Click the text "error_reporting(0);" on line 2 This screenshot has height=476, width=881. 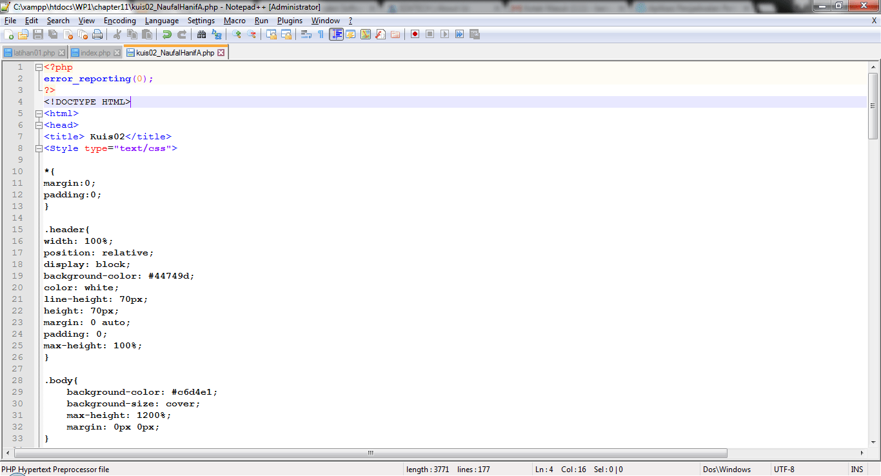pos(99,79)
